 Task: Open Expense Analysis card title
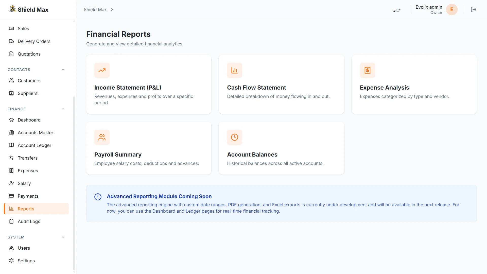(x=384, y=88)
